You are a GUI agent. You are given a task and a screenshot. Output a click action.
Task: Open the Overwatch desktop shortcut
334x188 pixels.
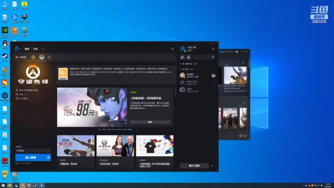pyautogui.click(x=25, y=32)
